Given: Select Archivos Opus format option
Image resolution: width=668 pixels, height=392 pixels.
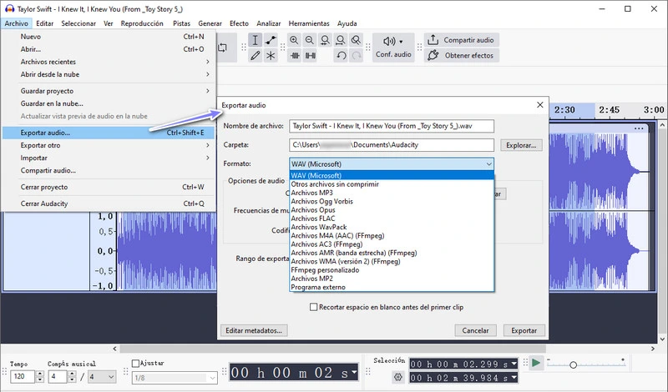Looking at the screenshot, I should [x=392, y=210].
